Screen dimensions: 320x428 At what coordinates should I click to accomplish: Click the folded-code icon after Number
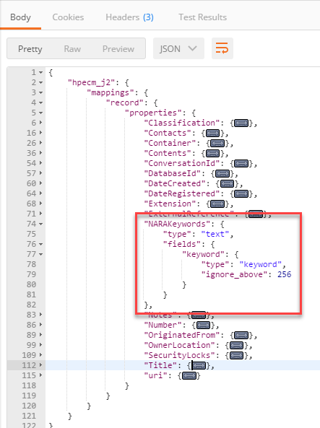pyautogui.click(x=203, y=326)
